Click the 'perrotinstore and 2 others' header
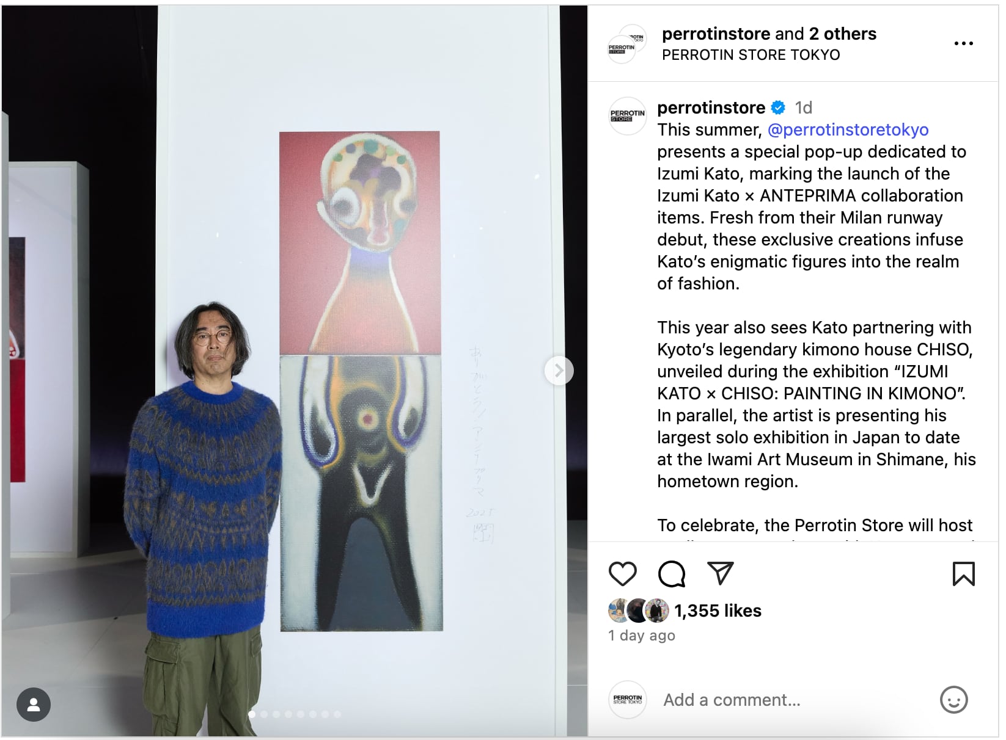 point(769,34)
